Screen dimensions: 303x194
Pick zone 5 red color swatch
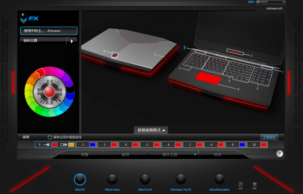(x=157, y=145)
